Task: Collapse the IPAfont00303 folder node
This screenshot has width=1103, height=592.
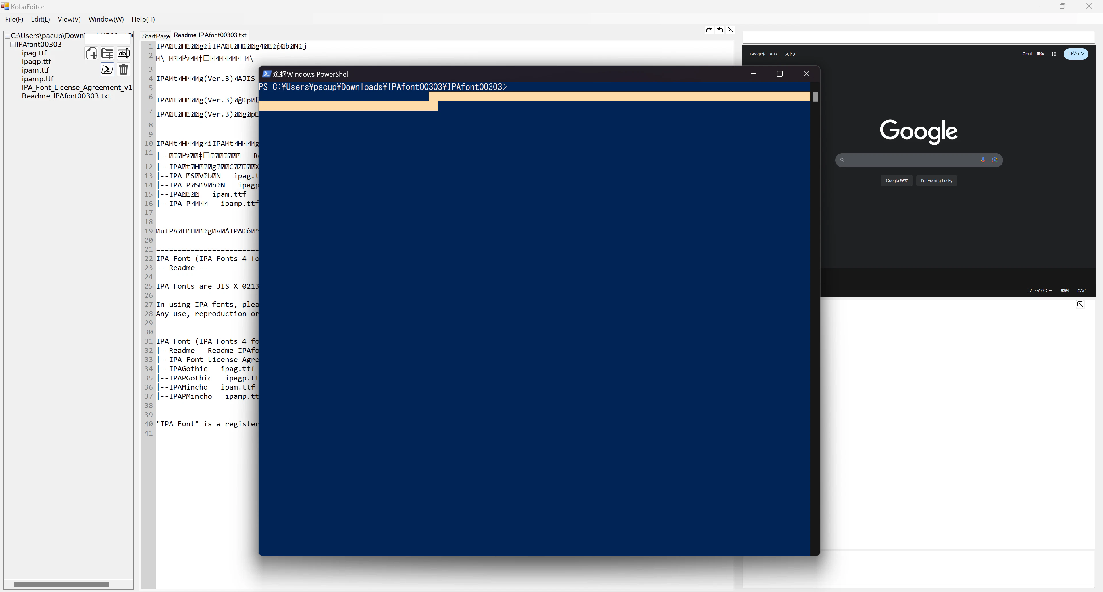Action: pos(13,45)
